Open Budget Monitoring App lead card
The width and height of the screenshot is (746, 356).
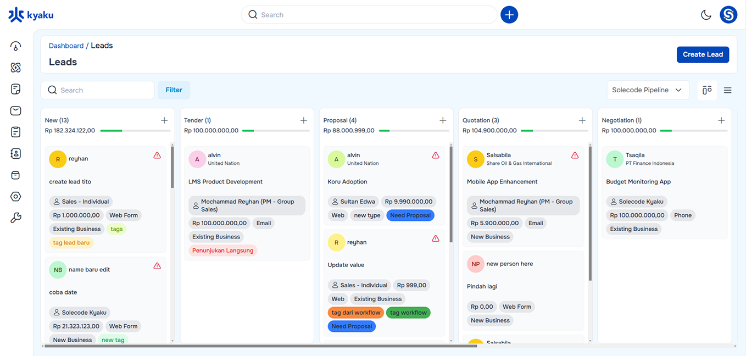click(665, 192)
